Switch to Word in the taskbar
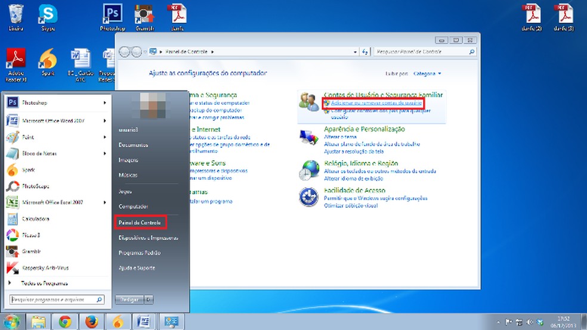Image resolution: width=587 pixels, height=330 pixels. [x=144, y=322]
